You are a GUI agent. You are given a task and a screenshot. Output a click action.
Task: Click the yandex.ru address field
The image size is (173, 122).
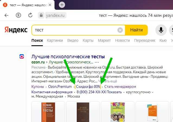55,15
